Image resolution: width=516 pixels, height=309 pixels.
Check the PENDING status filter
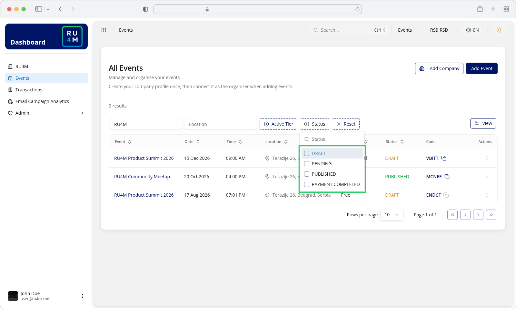pyautogui.click(x=307, y=164)
